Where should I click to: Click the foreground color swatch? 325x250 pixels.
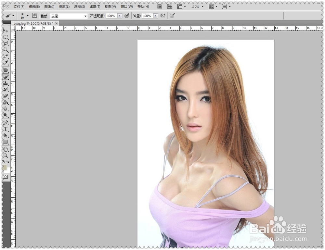[x=4, y=167]
